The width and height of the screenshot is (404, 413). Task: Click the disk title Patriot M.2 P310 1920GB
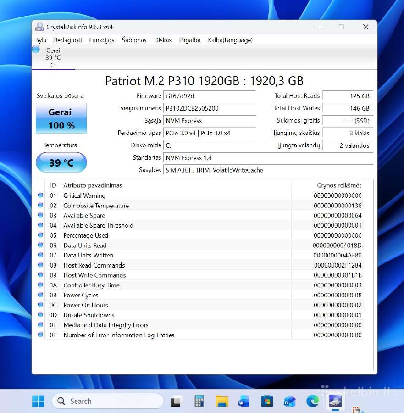point(204,81)
